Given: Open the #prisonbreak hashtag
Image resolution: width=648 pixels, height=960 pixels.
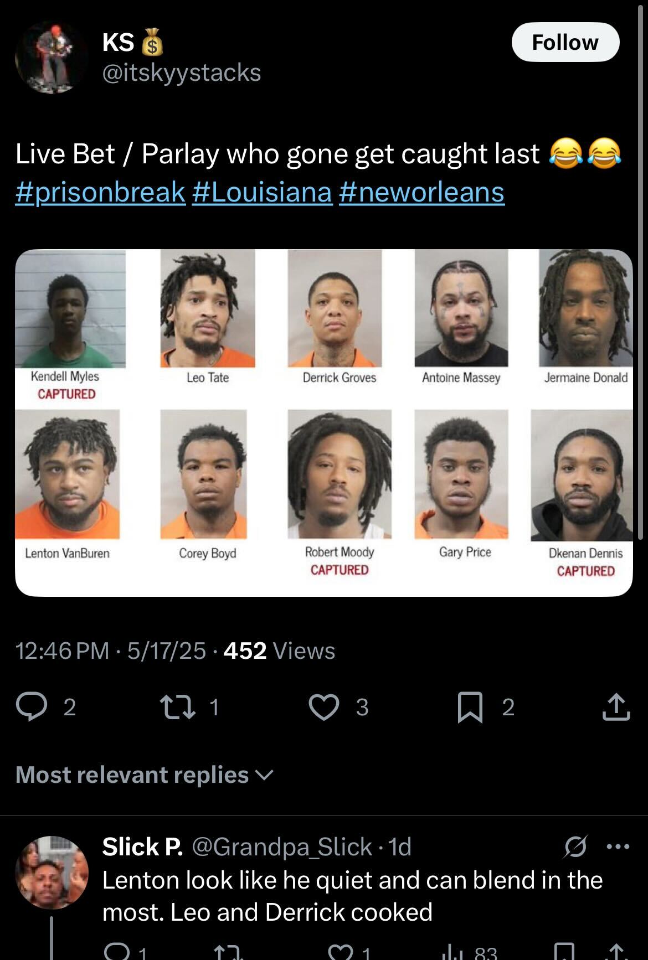Looking at the screenshot, I should click(x=100, y=192).
